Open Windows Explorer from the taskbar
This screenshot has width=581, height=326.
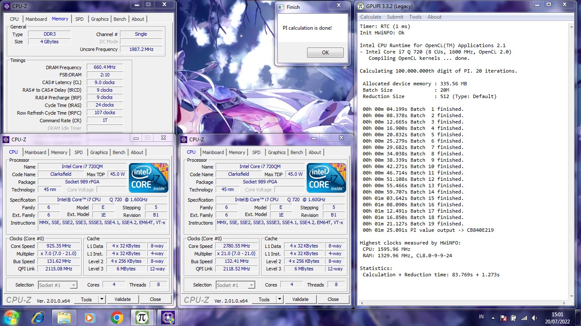tap(64, 318)
